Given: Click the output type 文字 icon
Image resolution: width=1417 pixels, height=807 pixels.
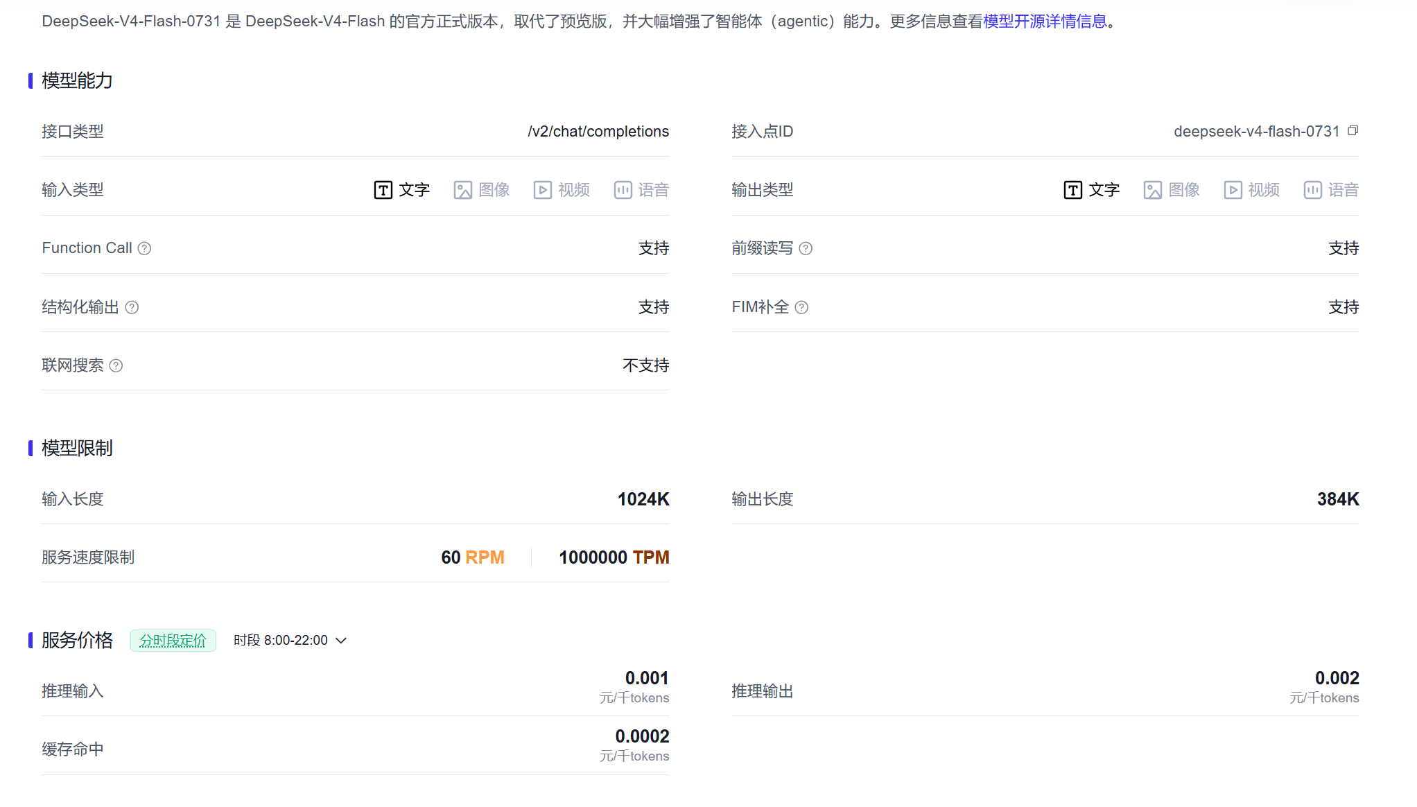Looking at the screenshot, I should pos(1073,190).
